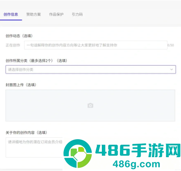Screen dimensions: 181x171
Task: Click the 创作动态（选填） label
Action: [x=19, y=36]
